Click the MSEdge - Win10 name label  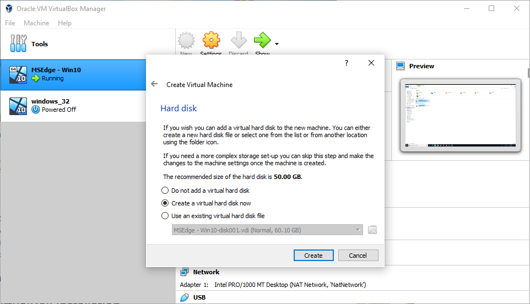(x=56, y=70)
